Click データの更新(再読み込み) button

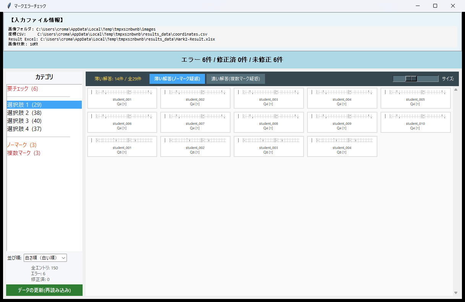tap(44, 290)
